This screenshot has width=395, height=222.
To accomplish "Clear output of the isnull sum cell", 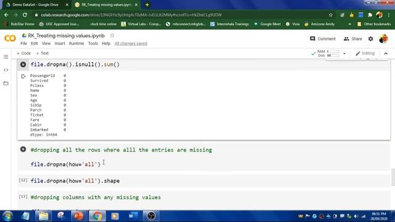I will pos(23,76).
